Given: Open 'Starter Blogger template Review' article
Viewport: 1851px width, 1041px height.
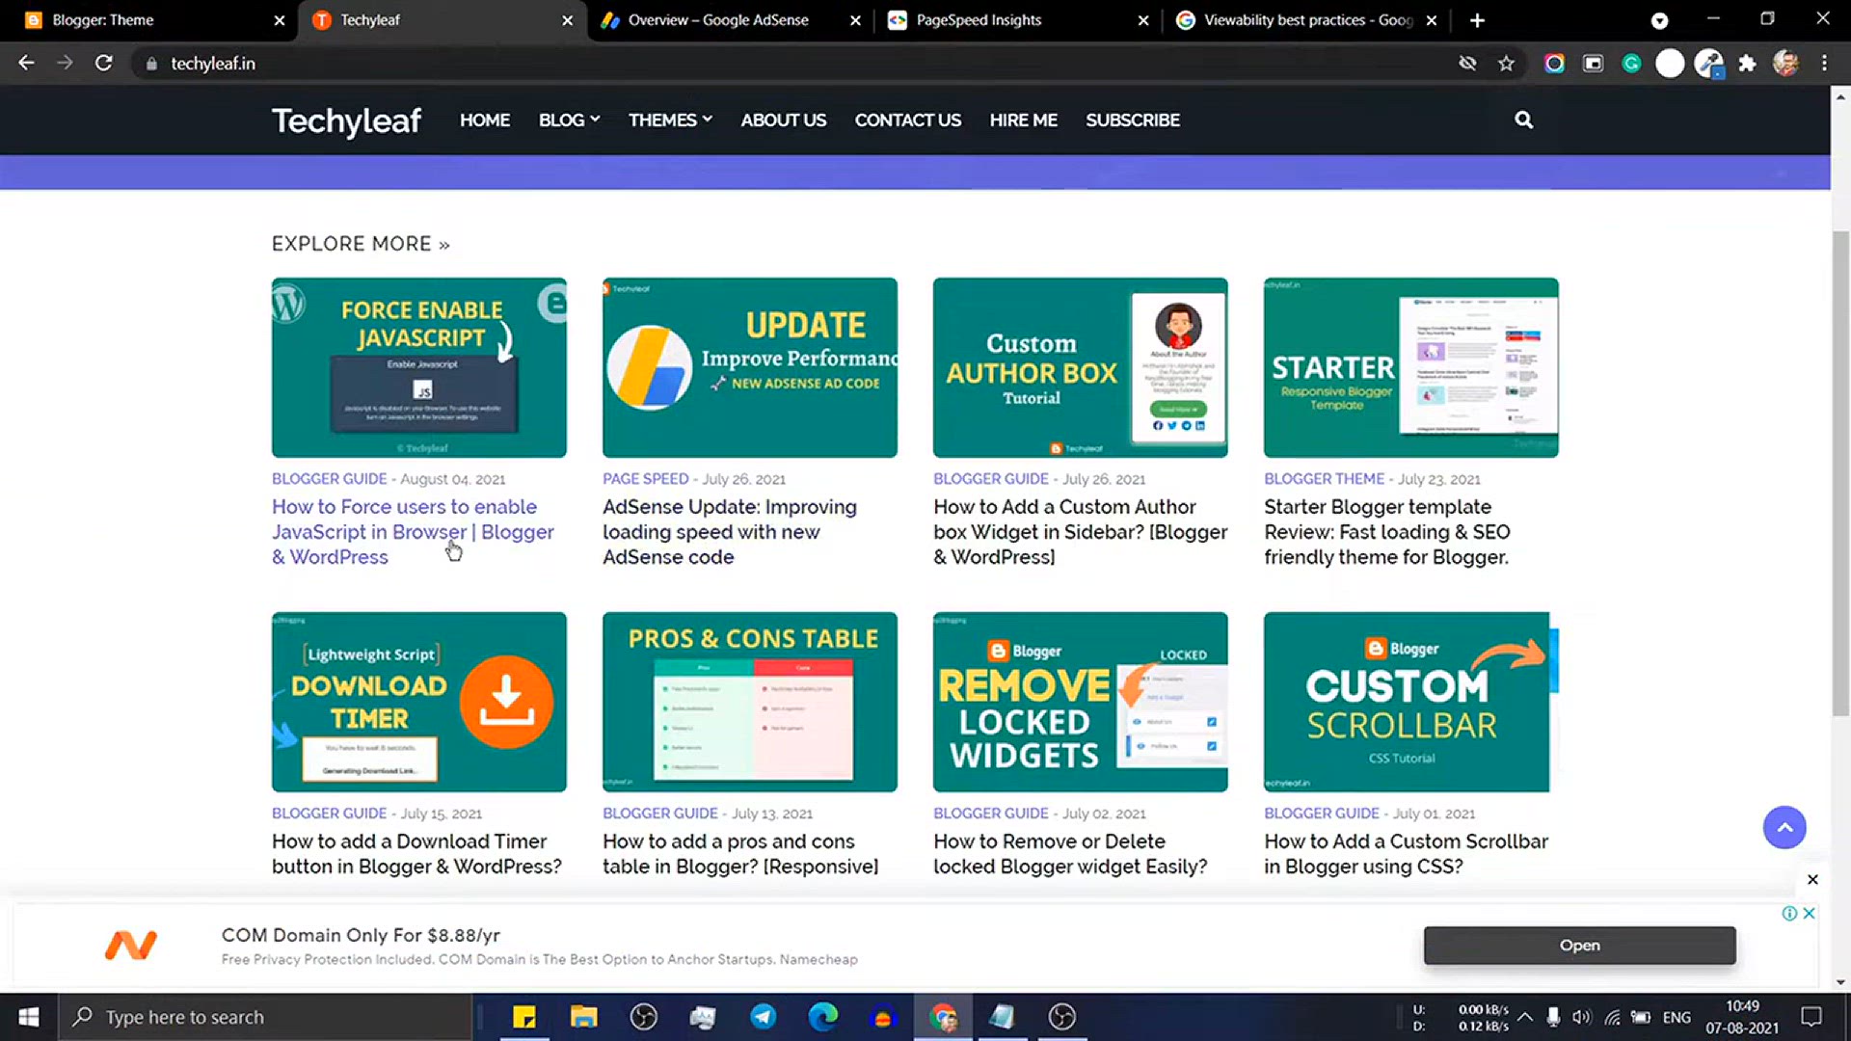Looking at the screenshot, I should (1386, 531).
